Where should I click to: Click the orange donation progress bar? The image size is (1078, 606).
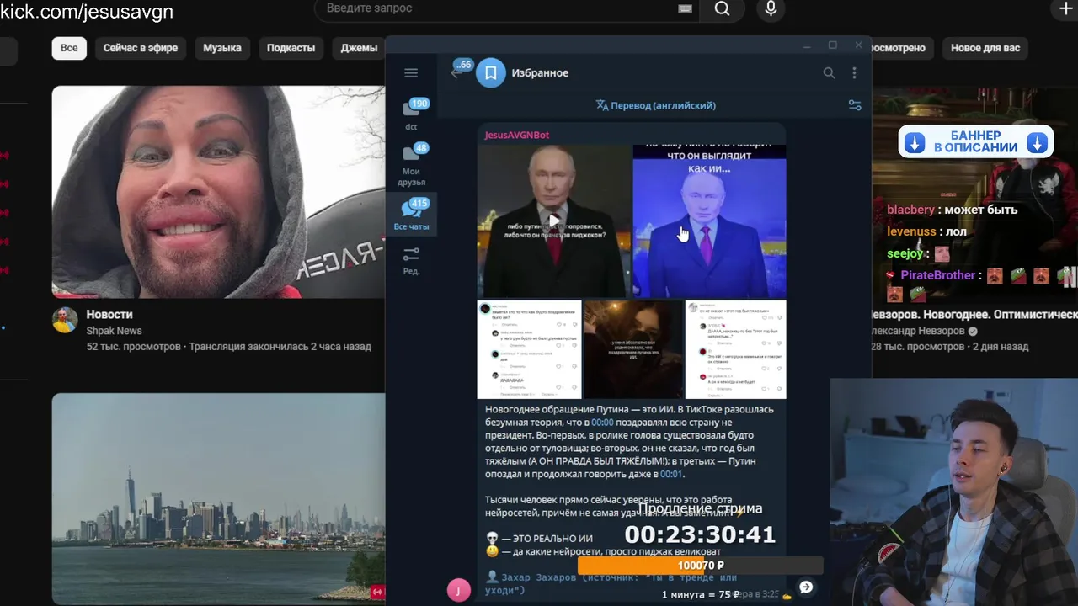[700, 566]
